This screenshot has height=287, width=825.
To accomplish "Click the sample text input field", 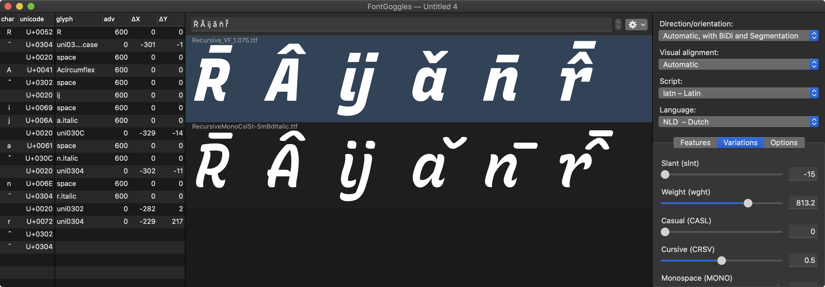I will 402,24.
